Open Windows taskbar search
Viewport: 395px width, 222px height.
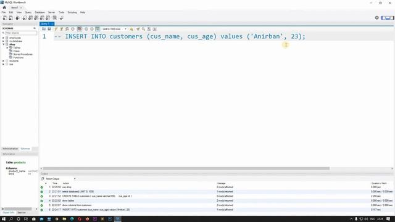pos(11,219)
